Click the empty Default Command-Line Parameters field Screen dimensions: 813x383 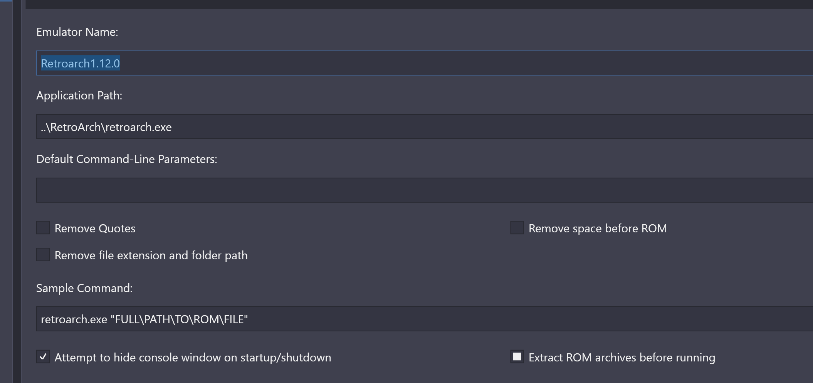(424, 190)
